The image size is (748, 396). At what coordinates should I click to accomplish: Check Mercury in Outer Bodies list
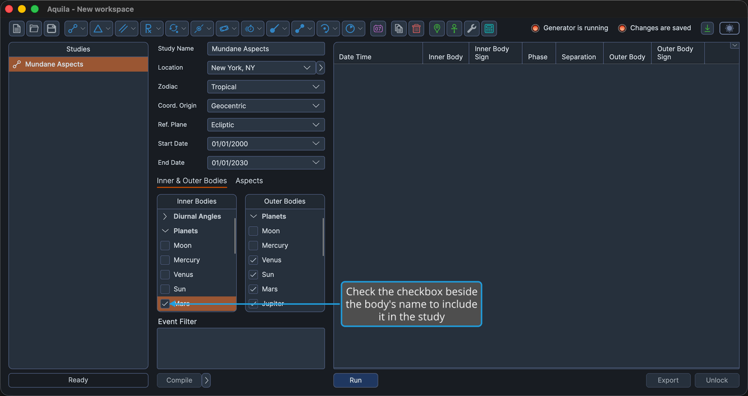coord(253,246)
